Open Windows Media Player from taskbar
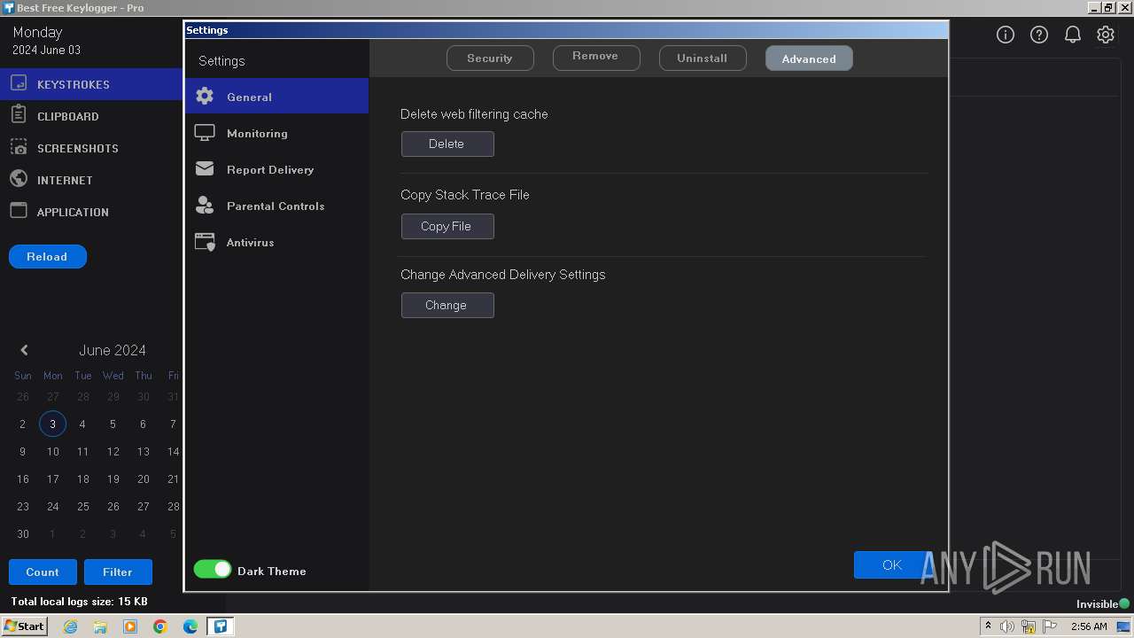The width and height of the screenshot is (1134, 638). point(130,626)
